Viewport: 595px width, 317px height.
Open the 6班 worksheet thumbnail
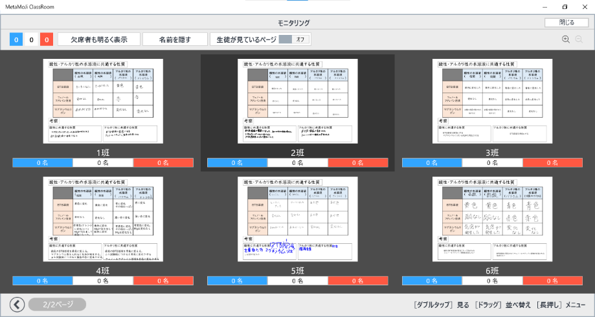coord(492,219)
